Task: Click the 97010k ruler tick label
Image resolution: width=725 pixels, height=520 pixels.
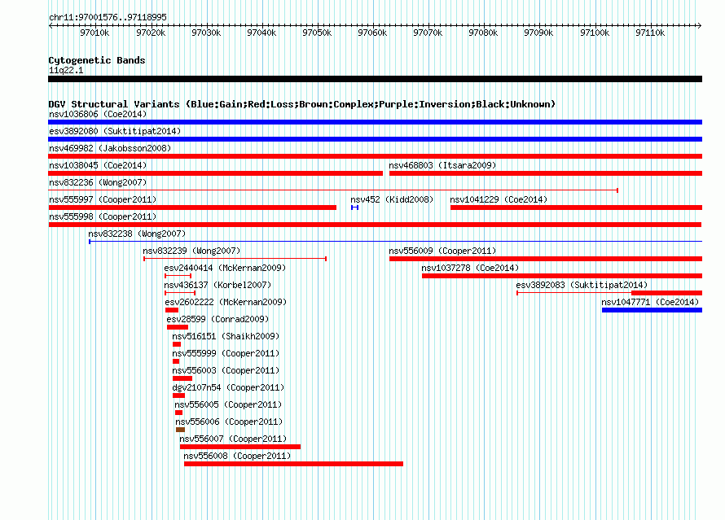Action: [x=94, y=33]
